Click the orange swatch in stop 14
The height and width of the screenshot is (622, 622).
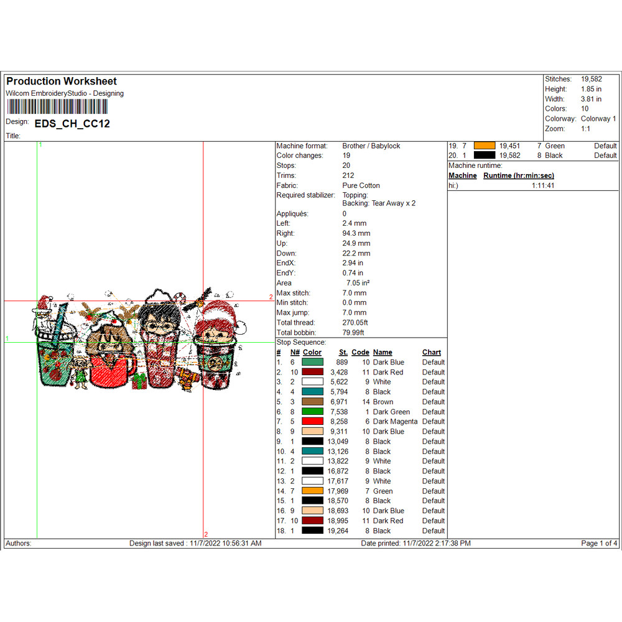[x=312, y=491]
